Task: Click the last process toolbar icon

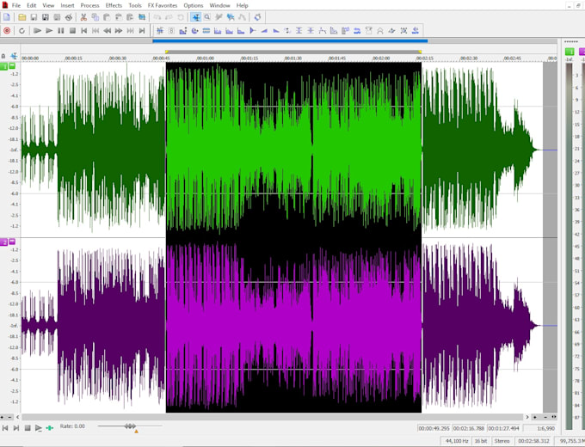Action: pos(415,31)
